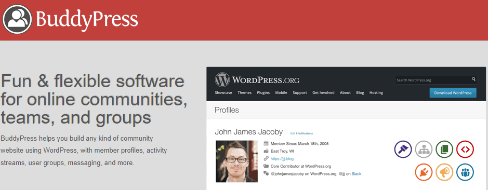This screenshot has height=190, width=488.
Task: Click the search magnifier icon
Action: pos(473,79)
